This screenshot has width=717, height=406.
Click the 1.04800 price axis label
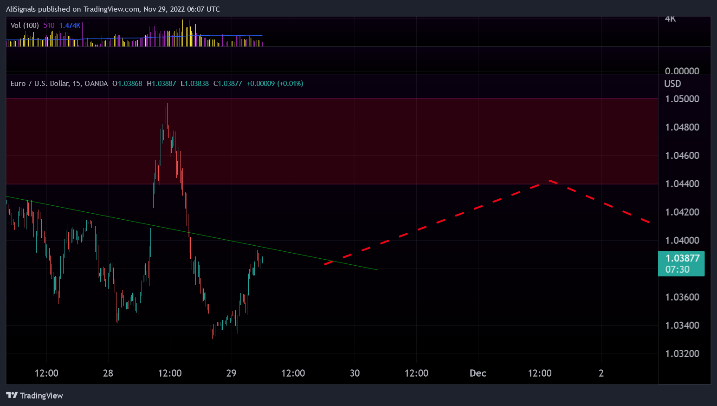[682, 127]
